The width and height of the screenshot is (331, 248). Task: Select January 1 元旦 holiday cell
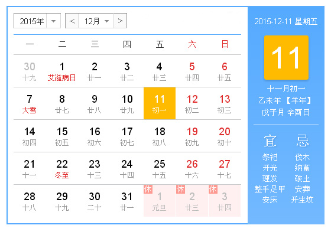160,201
